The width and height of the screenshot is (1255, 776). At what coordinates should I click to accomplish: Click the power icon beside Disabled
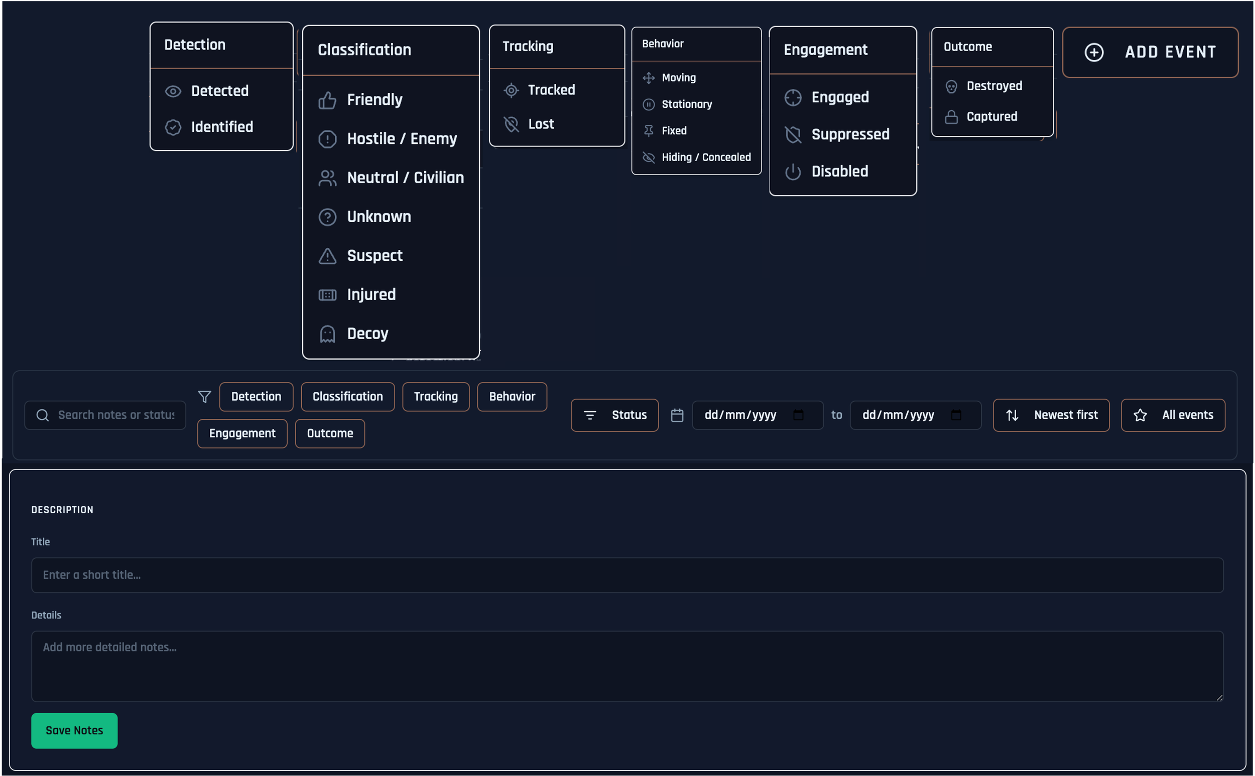tap(793, 172)
